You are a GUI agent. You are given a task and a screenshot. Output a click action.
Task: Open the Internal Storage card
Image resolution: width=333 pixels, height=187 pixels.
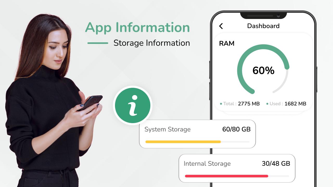[x=237, y=168]
